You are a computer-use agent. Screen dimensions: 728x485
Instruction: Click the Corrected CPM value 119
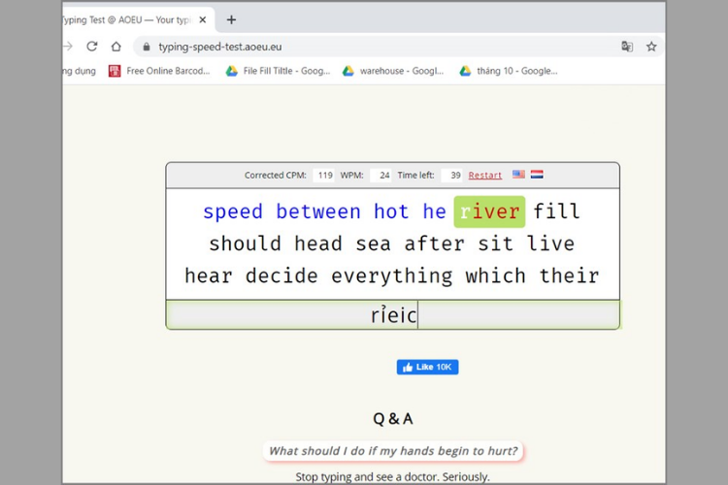tap(323, 176)
